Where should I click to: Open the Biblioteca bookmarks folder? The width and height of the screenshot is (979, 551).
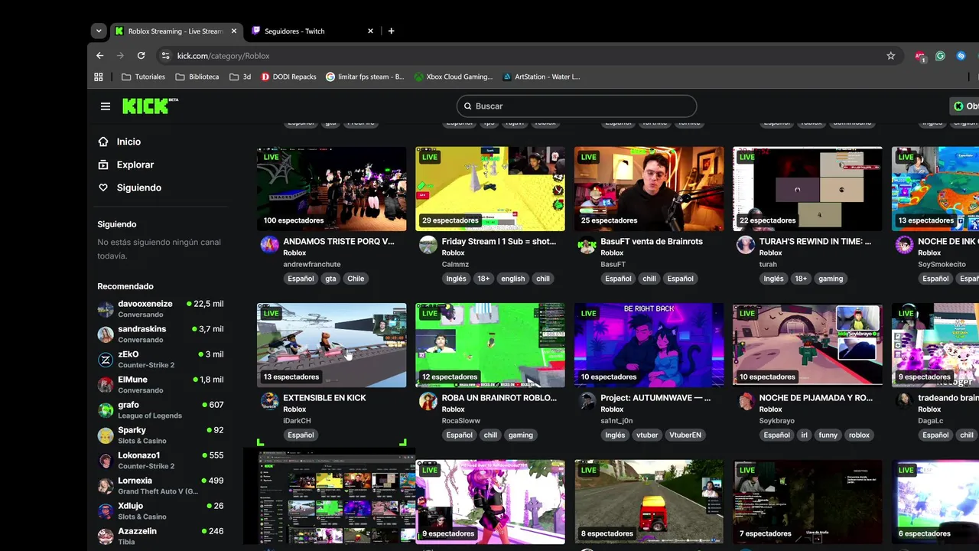[x=197, y=77]
